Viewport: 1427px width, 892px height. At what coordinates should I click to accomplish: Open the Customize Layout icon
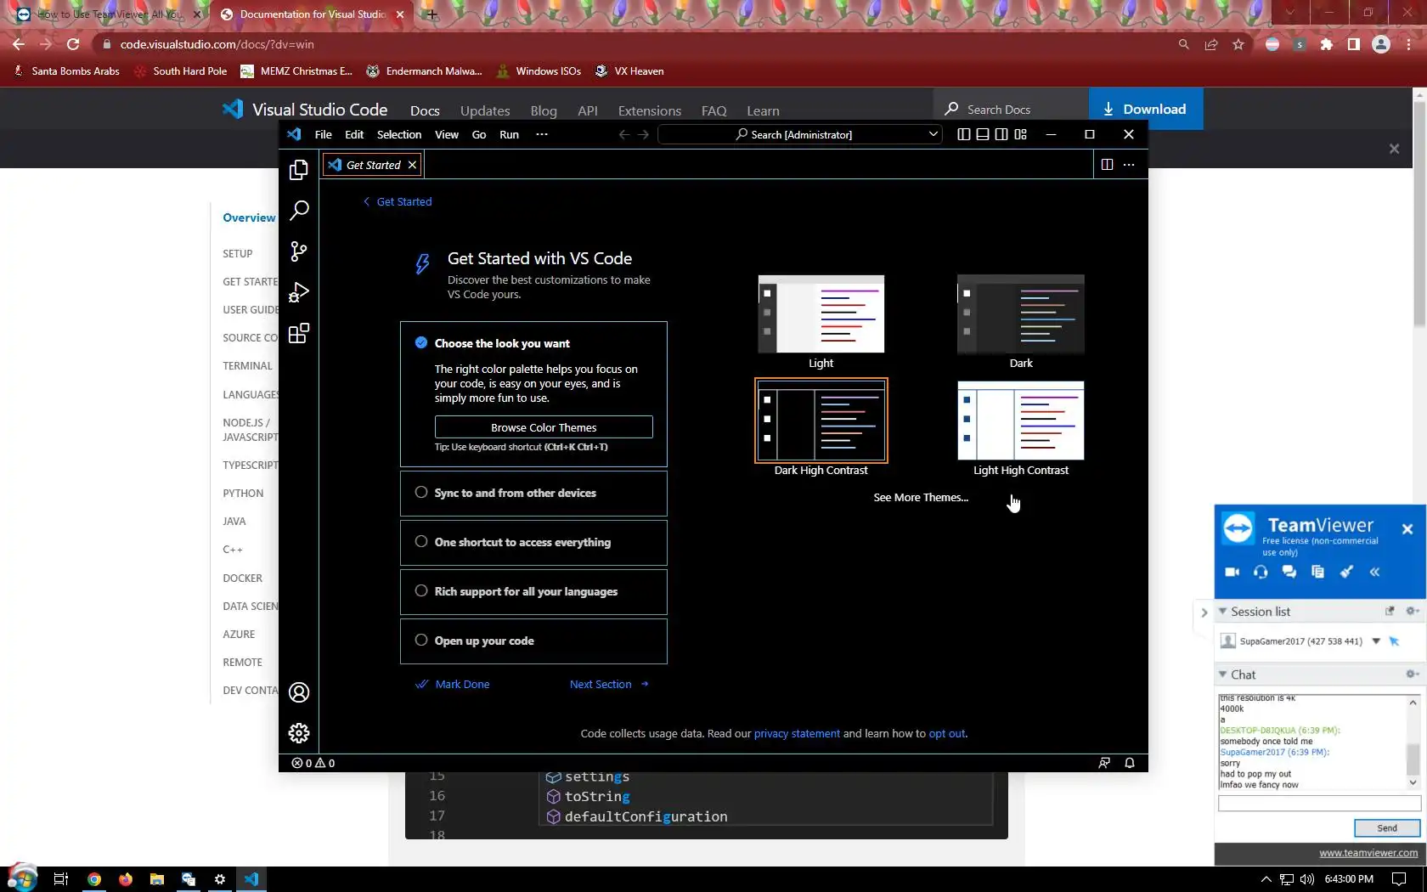pyautogui.click(x=1021, y=134)
